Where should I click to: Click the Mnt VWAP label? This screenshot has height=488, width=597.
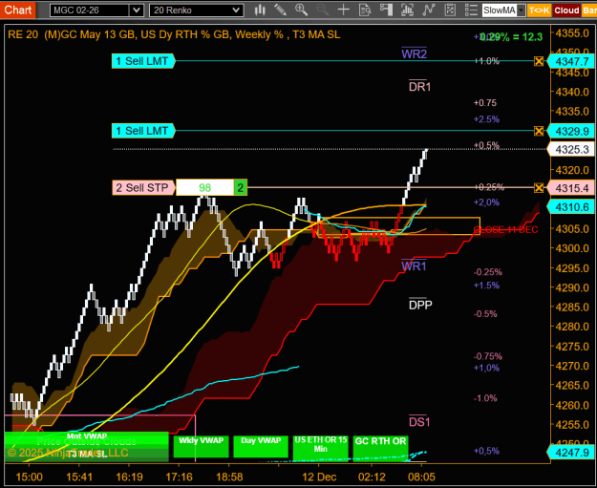tap(87, 436)
